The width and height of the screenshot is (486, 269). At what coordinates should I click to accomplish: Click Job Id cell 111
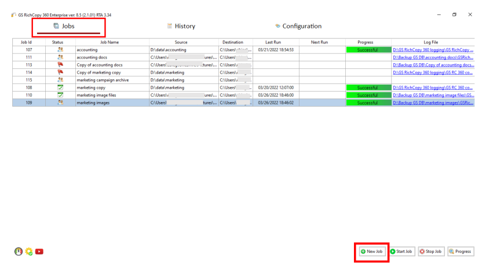pos(29,57)
